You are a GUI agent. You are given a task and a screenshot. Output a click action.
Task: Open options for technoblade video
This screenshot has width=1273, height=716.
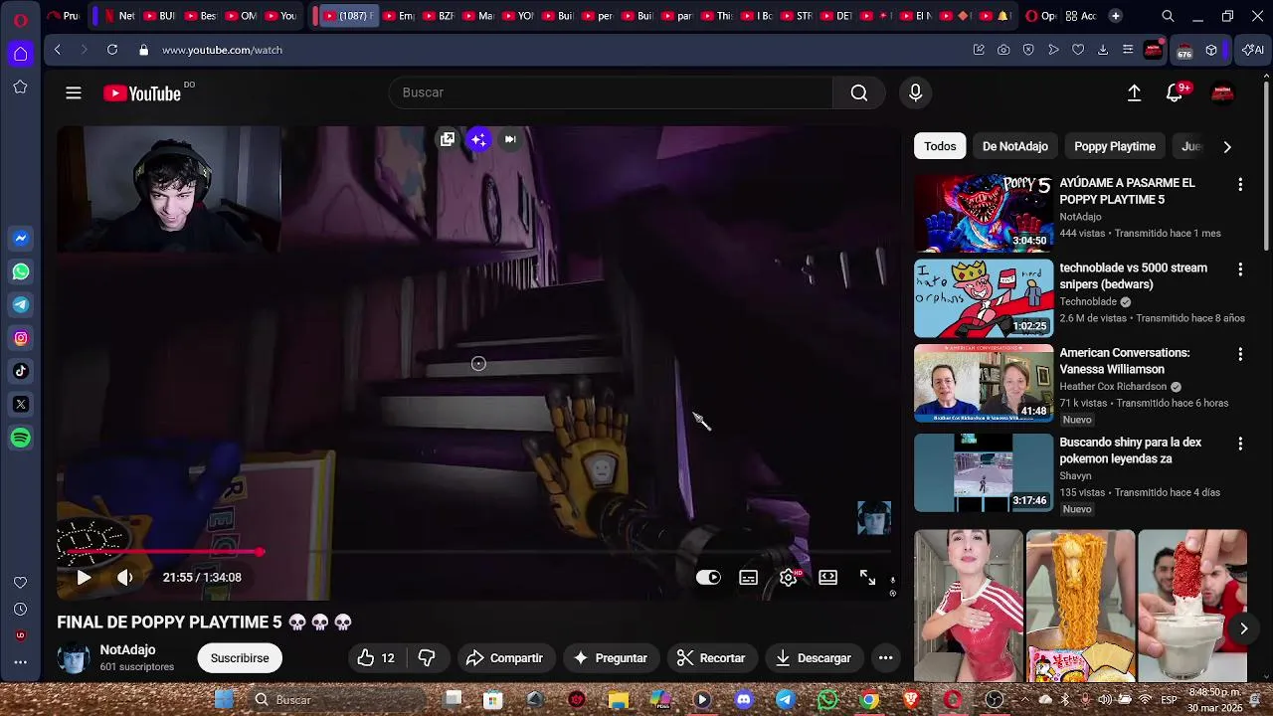(1240, 268)
